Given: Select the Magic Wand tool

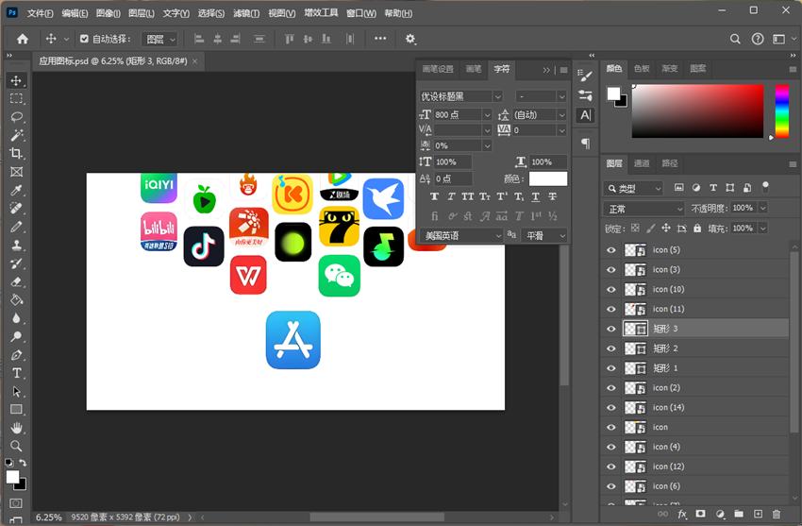Looking at the screenshot, I should pos(16,135).
